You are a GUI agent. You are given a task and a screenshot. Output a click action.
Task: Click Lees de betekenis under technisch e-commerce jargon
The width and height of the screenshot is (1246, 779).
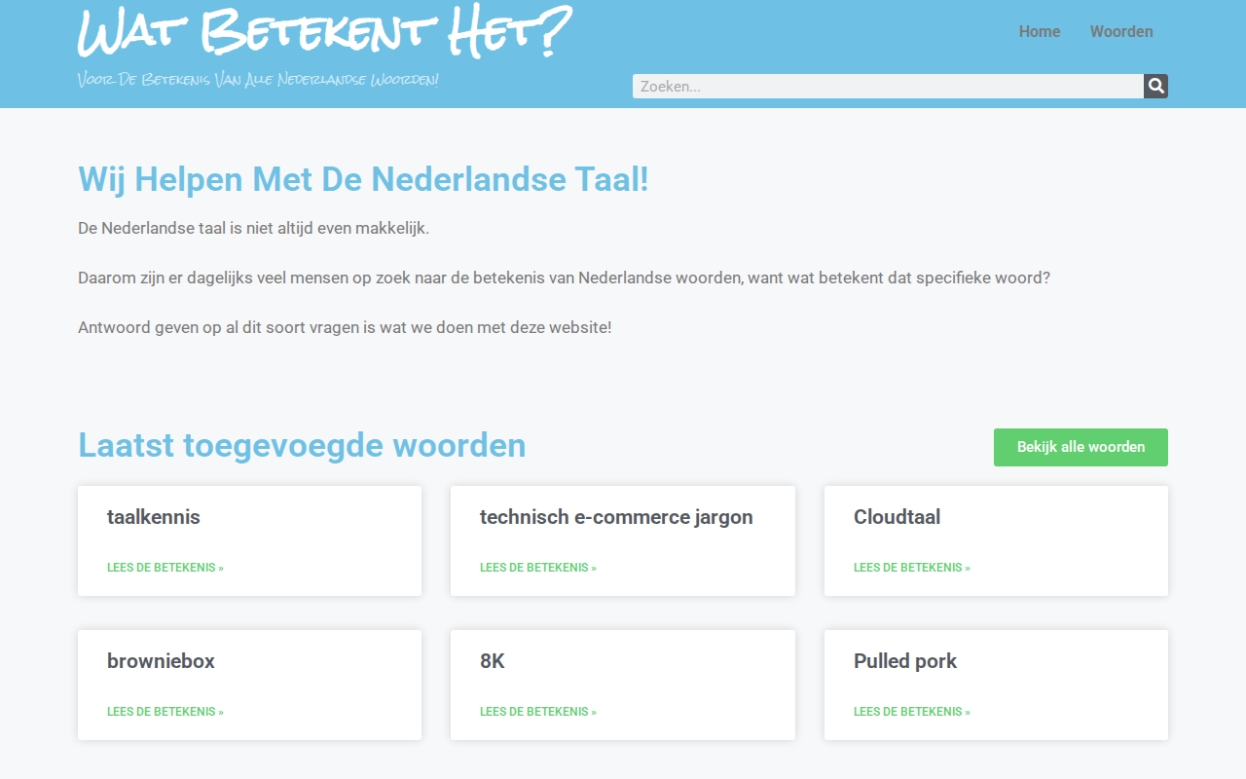tap(538, 568)
